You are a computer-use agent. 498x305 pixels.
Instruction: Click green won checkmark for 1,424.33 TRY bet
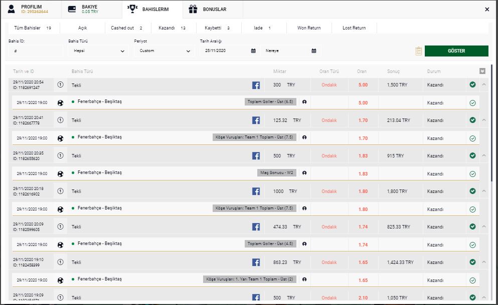point(472,262)
